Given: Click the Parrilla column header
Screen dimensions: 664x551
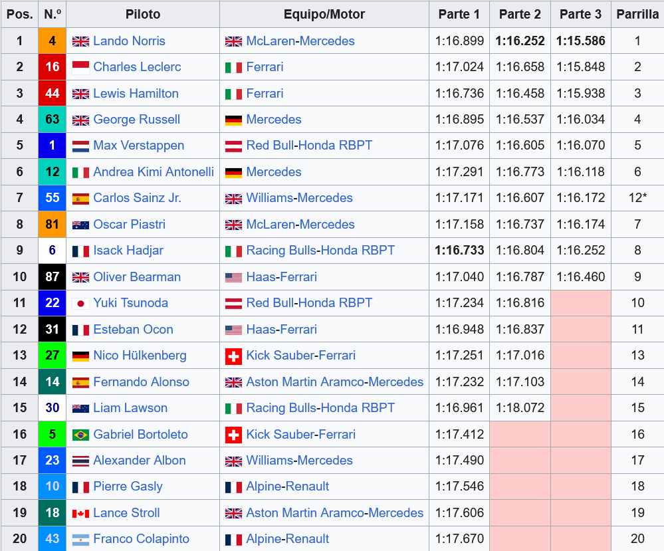Looking at the screenshot, I should click(x=637, y=14).
